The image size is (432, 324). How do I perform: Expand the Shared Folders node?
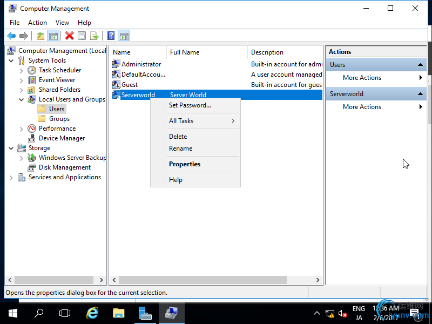tap(22, 90)
